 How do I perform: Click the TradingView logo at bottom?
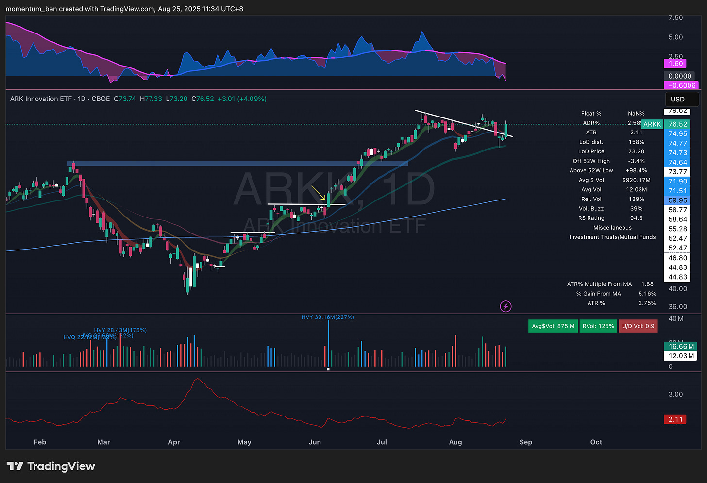coord(51,466)
